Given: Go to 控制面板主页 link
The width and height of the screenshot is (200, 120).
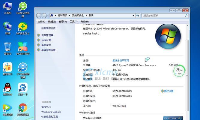Looking at the screenshot, I should (x=48, y=28).
